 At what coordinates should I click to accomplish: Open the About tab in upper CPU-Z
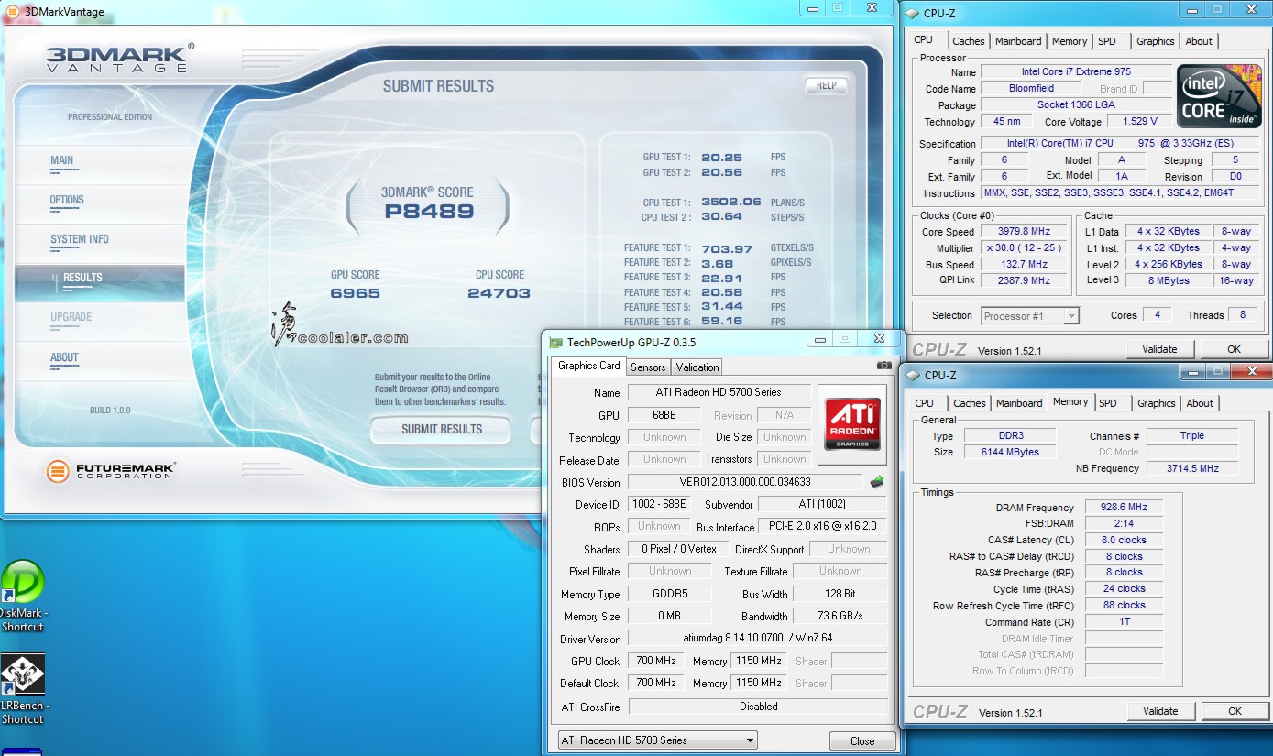tap(1199, 41)
